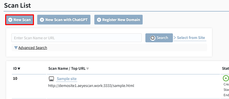The width and height of the screenshot is (229, 99).
Task: Click the Advanced Search triangle icon
Action: pyautogui.click(x=16, y=48)
